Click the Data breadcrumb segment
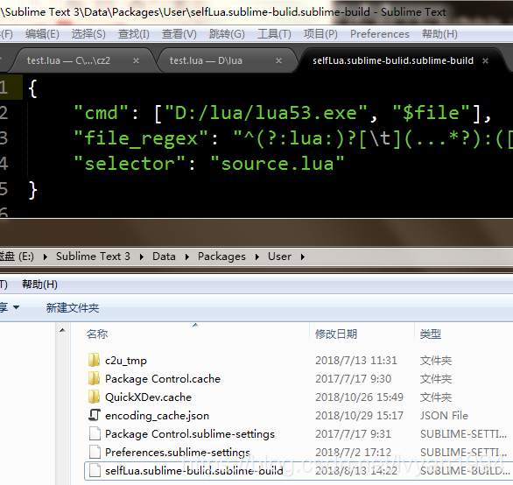The image size is (513, 485). [x=164, y=257]
